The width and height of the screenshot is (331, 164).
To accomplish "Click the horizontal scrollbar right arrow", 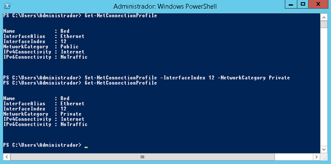I will pos(316,157).
